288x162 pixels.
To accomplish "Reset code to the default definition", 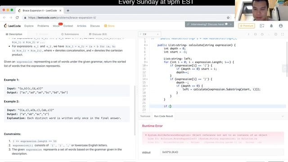I will (262, 34).
